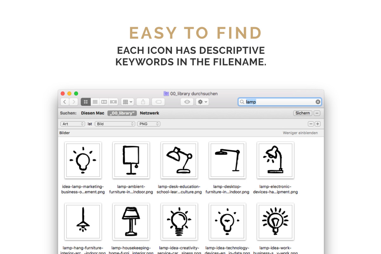This screenshot has width=381, height=254.
Task: Click the Quick Look eye icon
Action: pyautogui.click(x=187, y=102)
